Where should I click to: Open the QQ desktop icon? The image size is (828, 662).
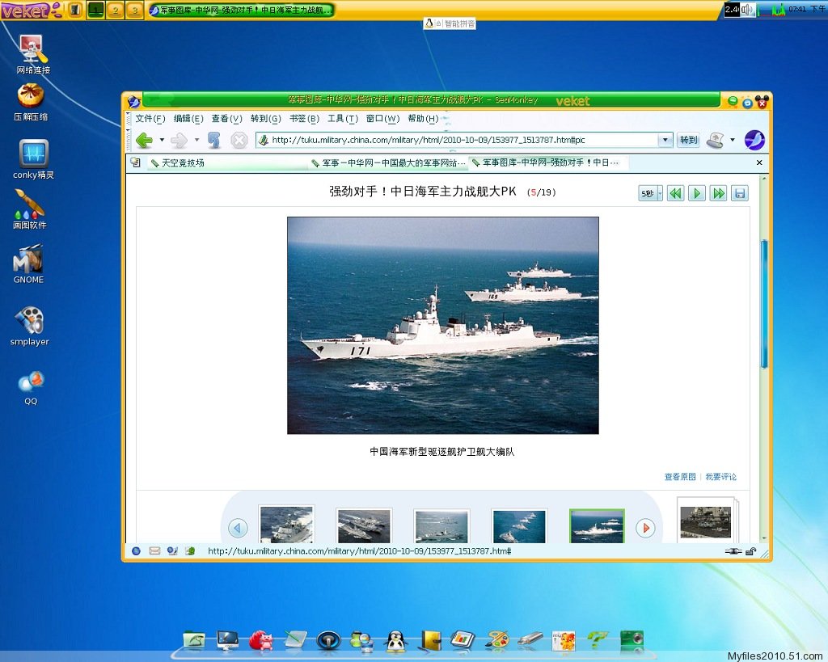(31, 387)
